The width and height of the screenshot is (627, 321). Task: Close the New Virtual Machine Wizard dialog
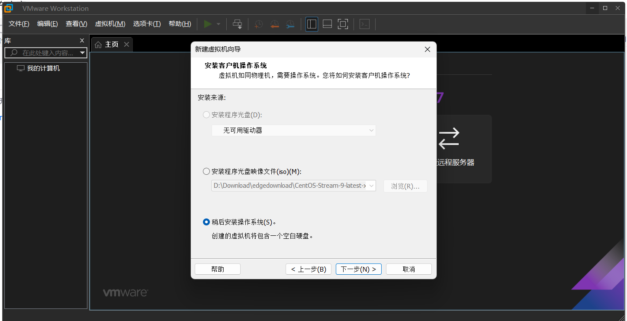point(428,49)
